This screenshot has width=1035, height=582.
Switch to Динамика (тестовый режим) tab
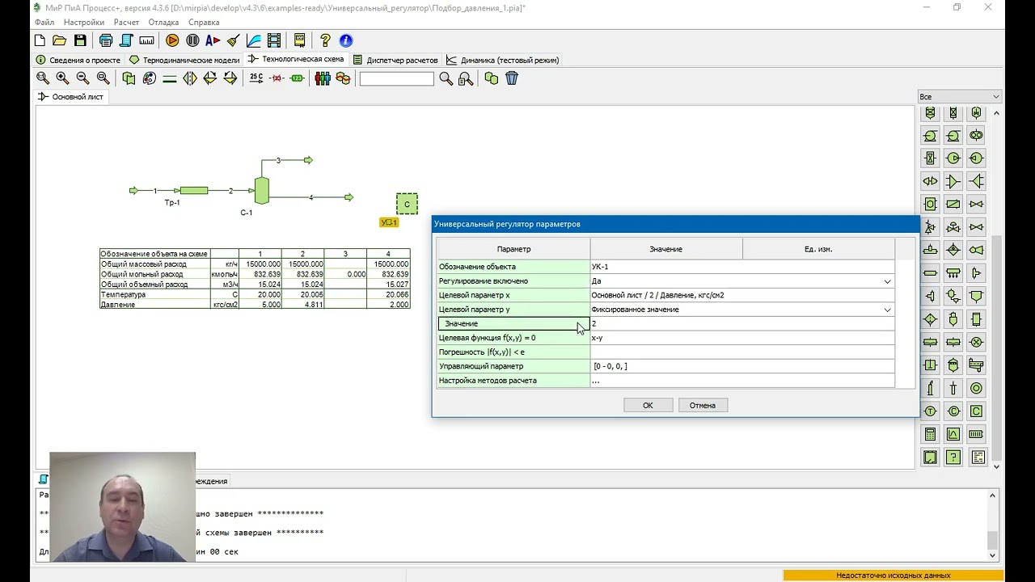coord(502,60)
